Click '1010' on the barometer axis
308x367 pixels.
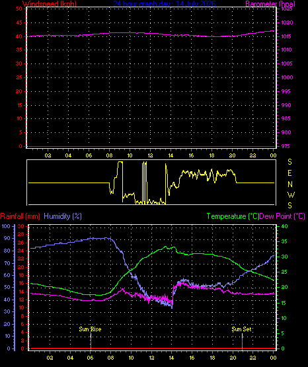click(287, 50)
